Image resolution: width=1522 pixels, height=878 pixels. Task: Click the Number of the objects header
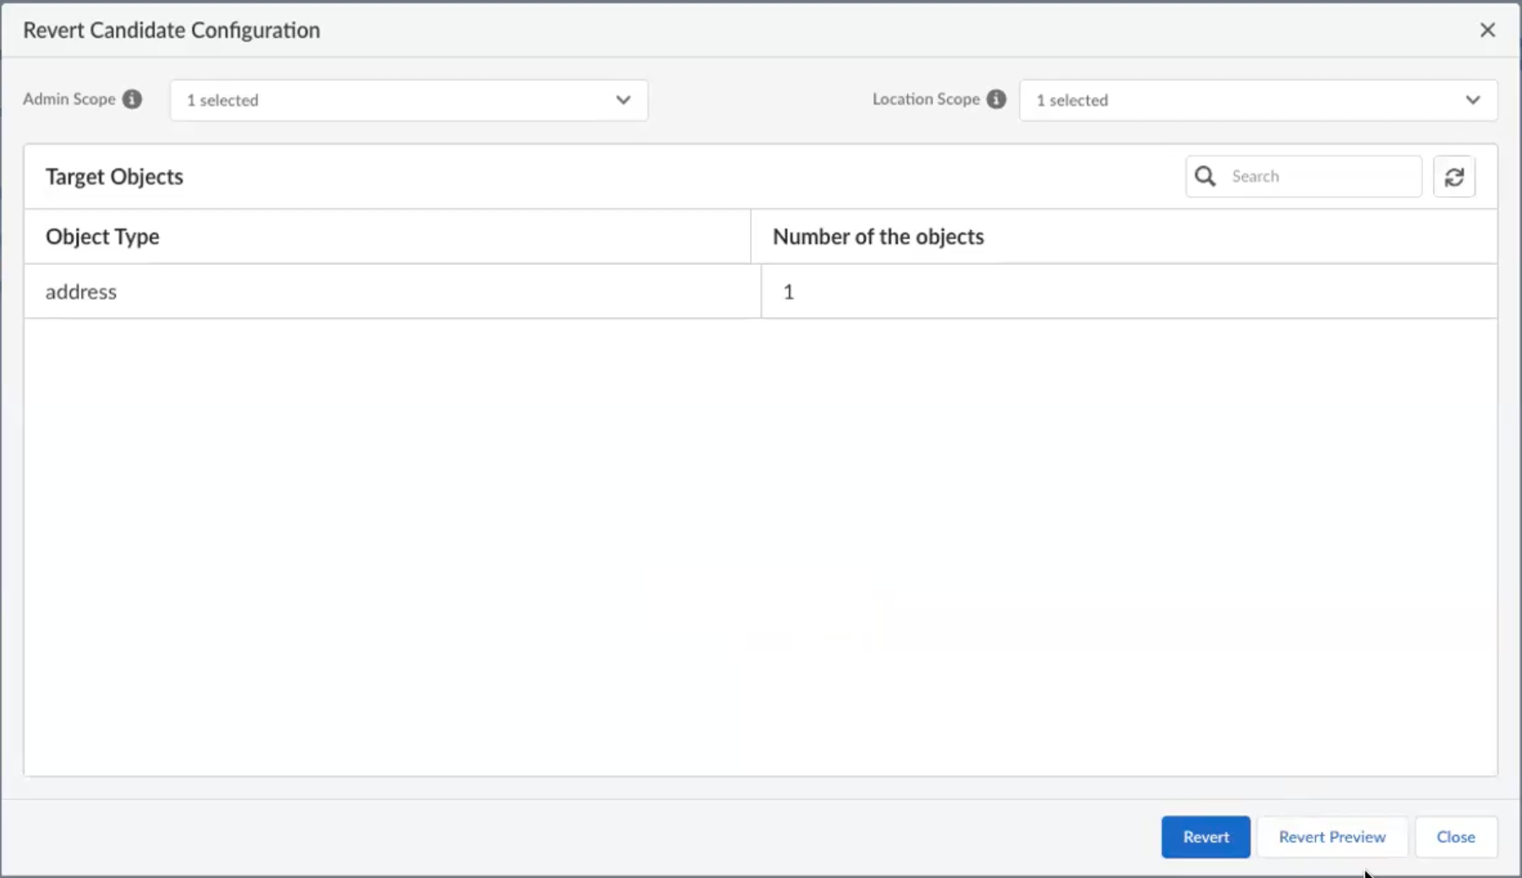(x=878, y=237)
